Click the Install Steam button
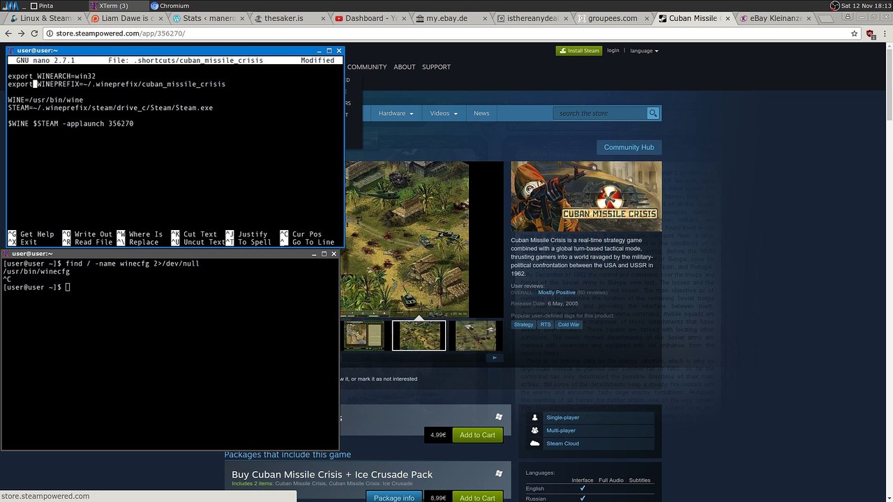Viewport: 893px width, 502px height. (x=579, y=50)
